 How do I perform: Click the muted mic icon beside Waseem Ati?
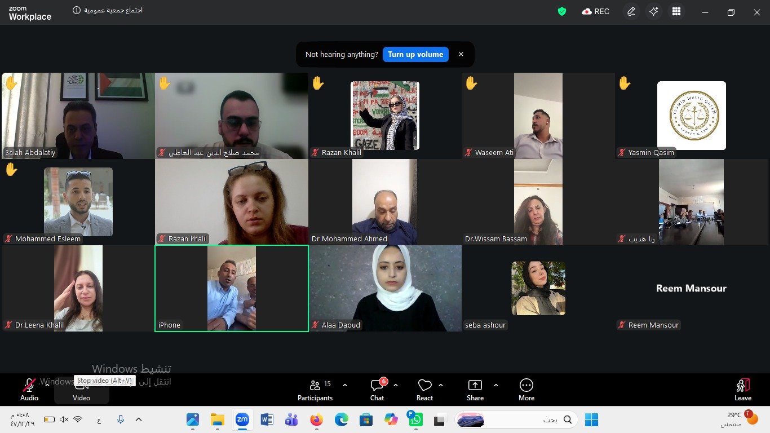469,152
